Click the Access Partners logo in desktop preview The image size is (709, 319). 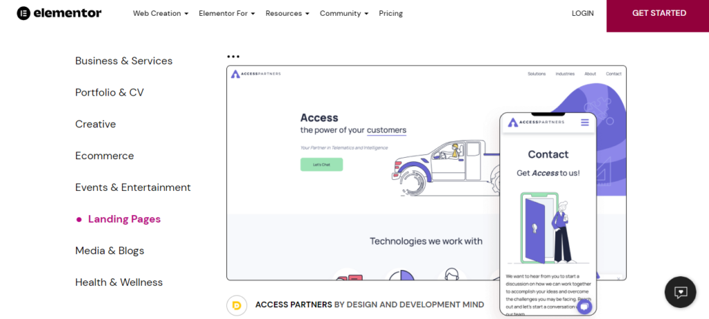tap(256, 74)
